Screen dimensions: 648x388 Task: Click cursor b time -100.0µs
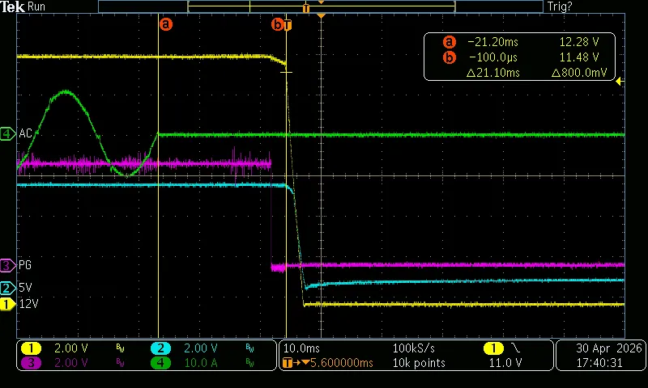[x=493, y=57]
